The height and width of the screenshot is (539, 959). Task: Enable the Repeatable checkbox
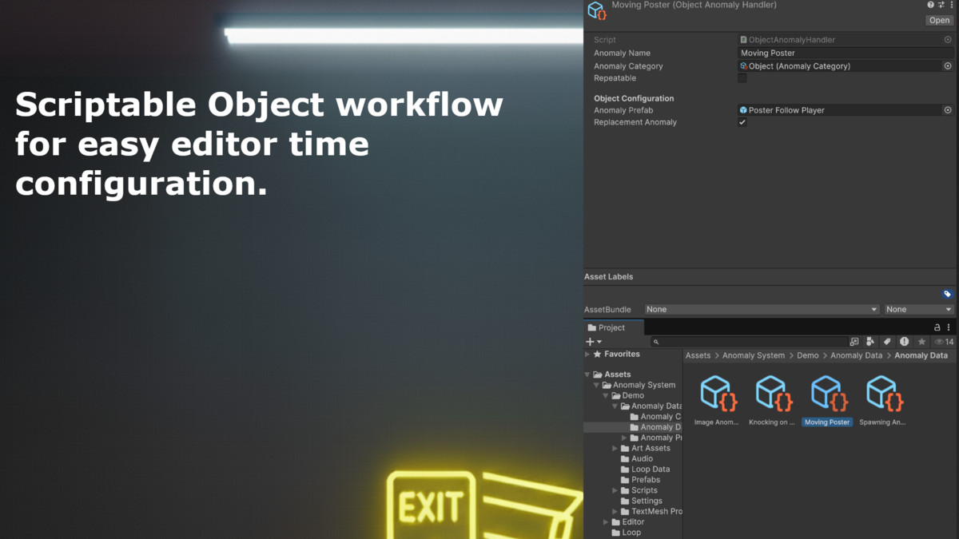tap(742, 78)
